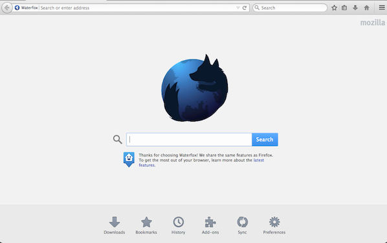Click the Waterfox globe logo
The width and height of the screenshot is (387, 243).
click(x=195, y=88)
